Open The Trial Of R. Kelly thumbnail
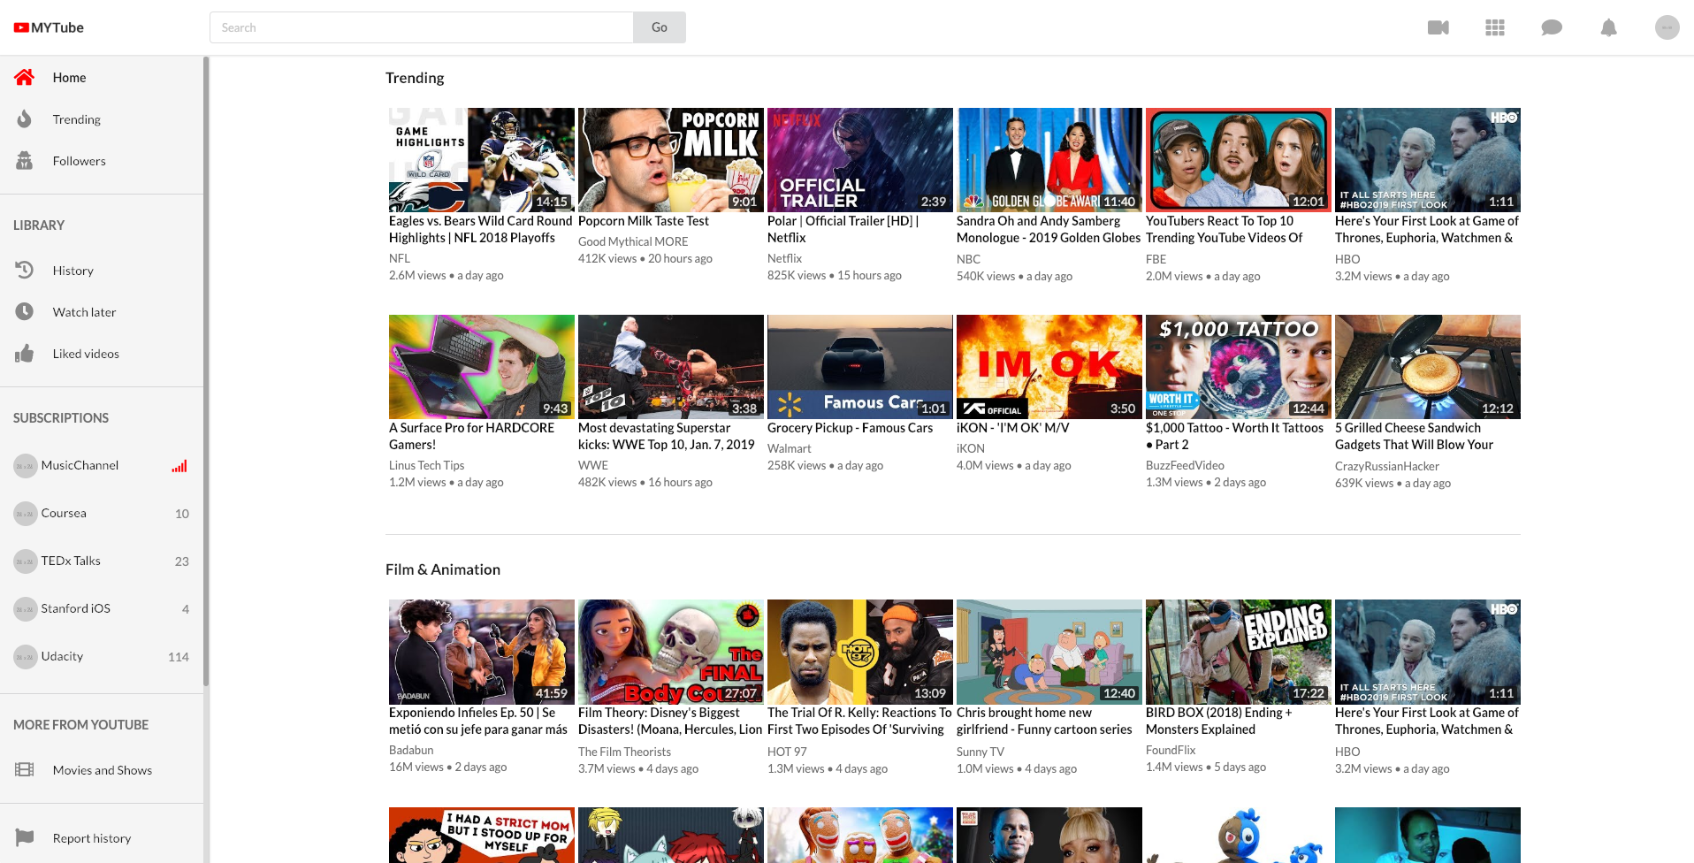1694x863 pixels. point(860,652)
